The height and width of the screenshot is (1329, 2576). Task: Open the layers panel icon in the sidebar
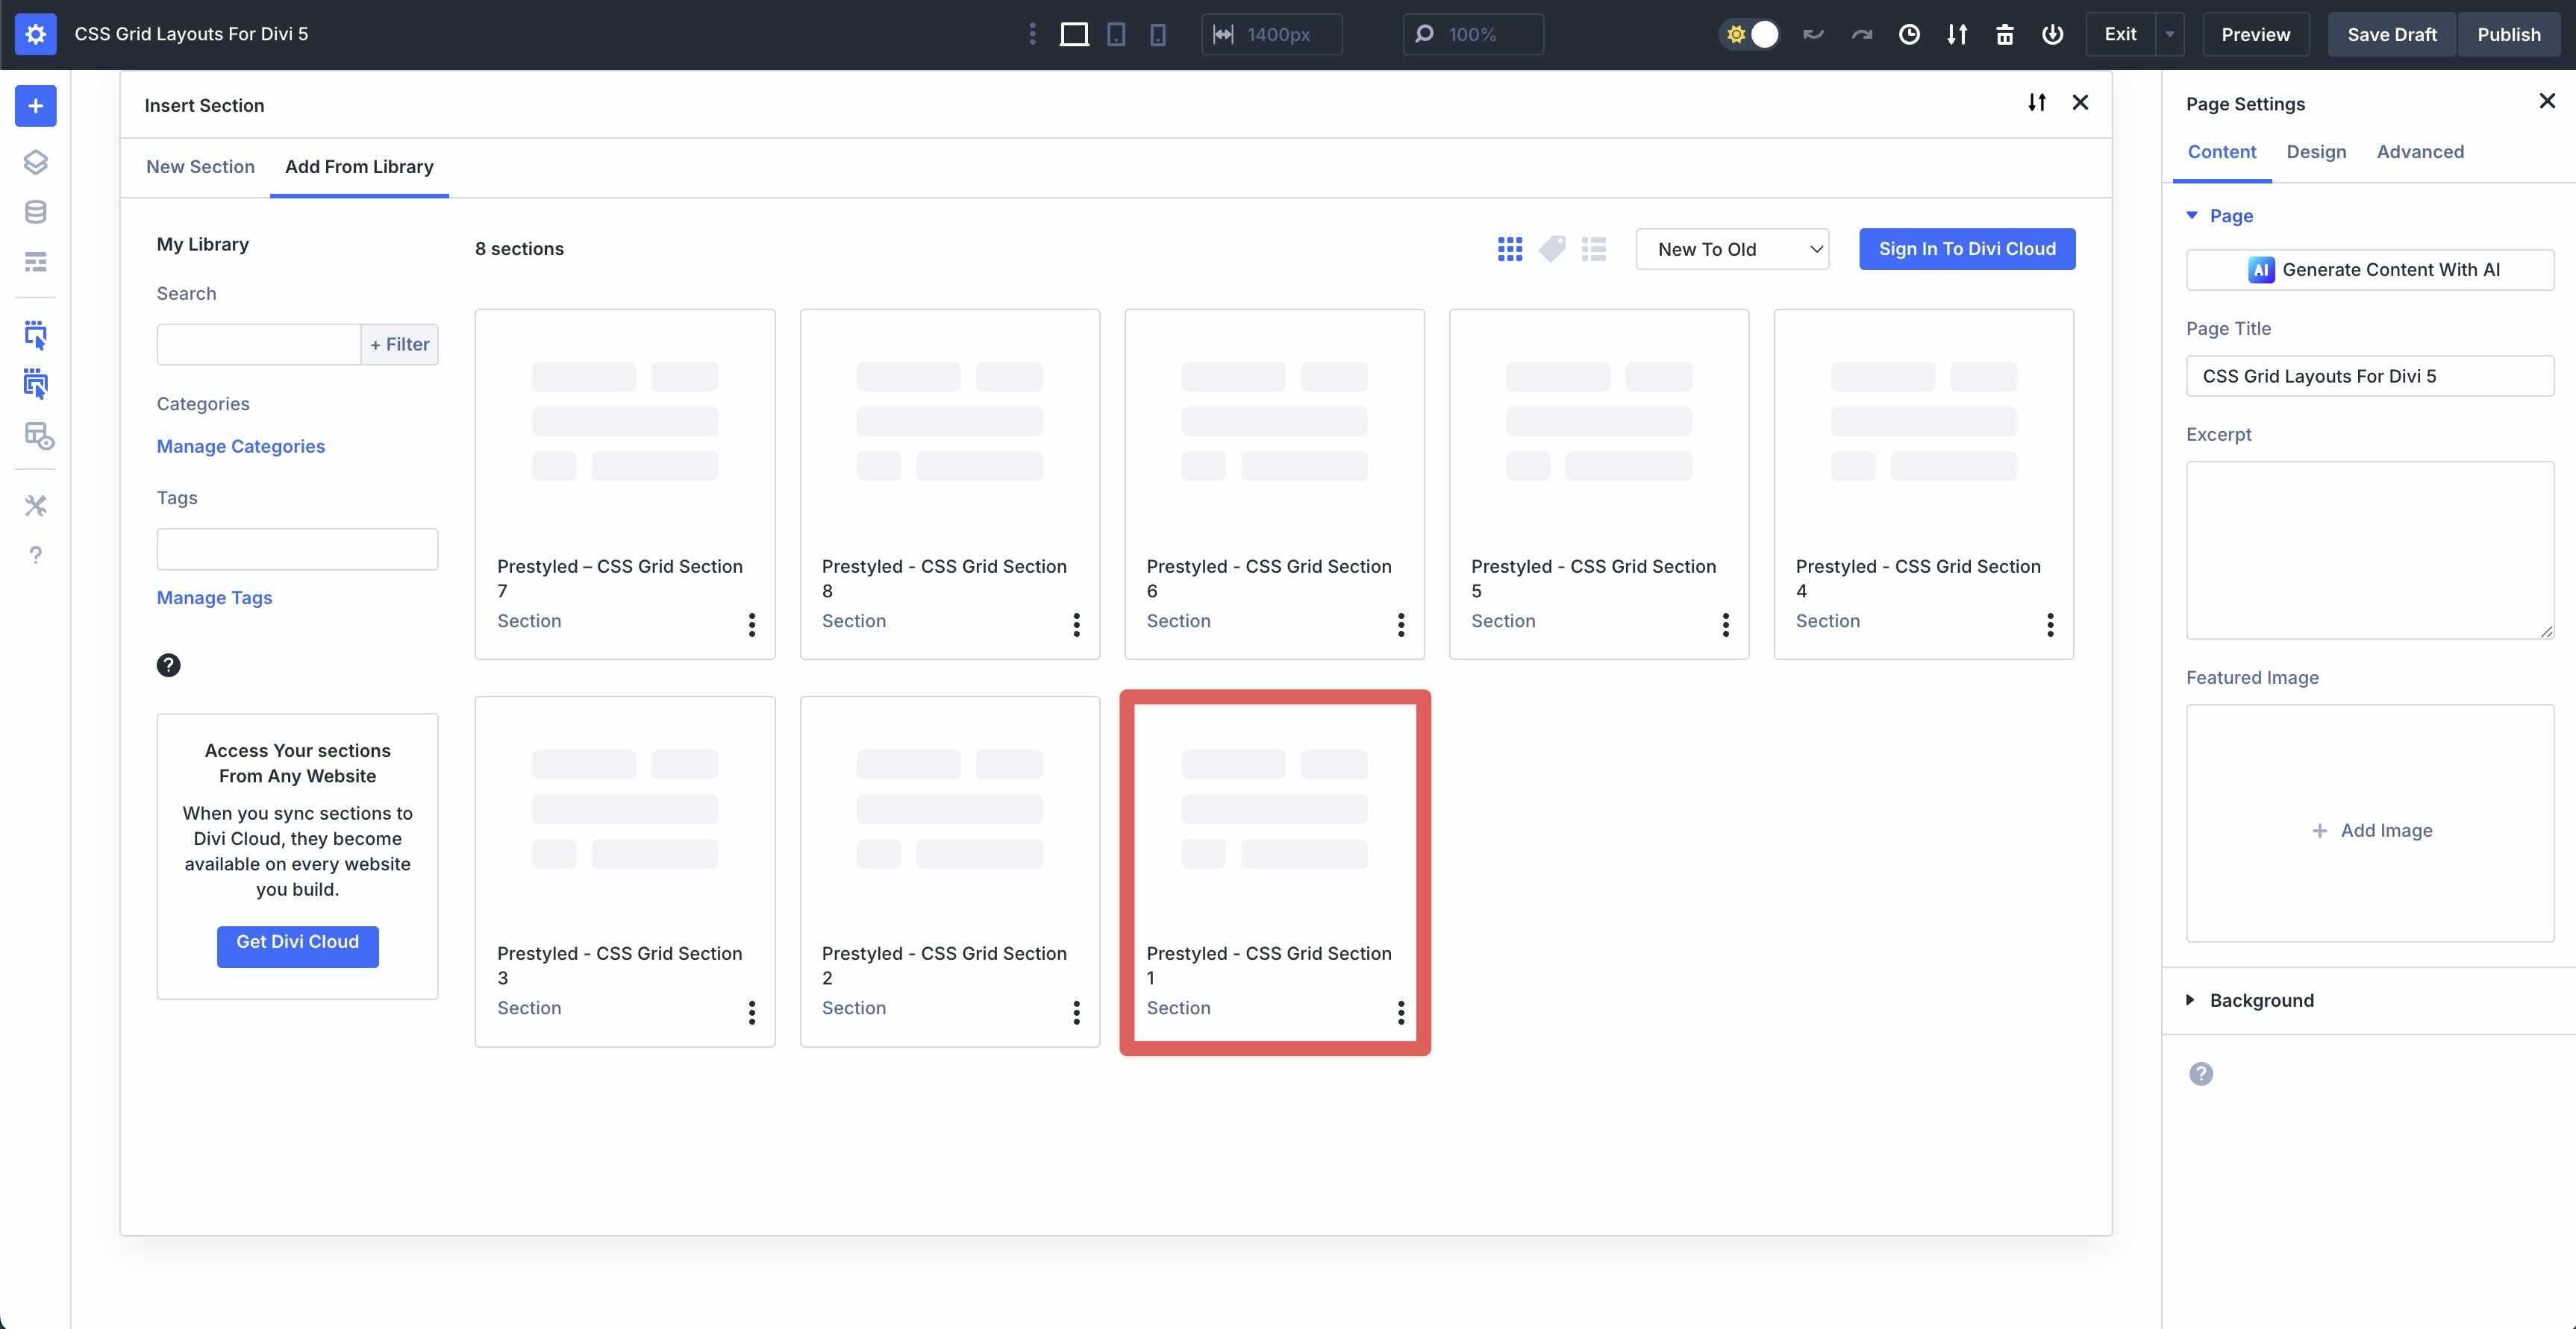pos(36,162)
